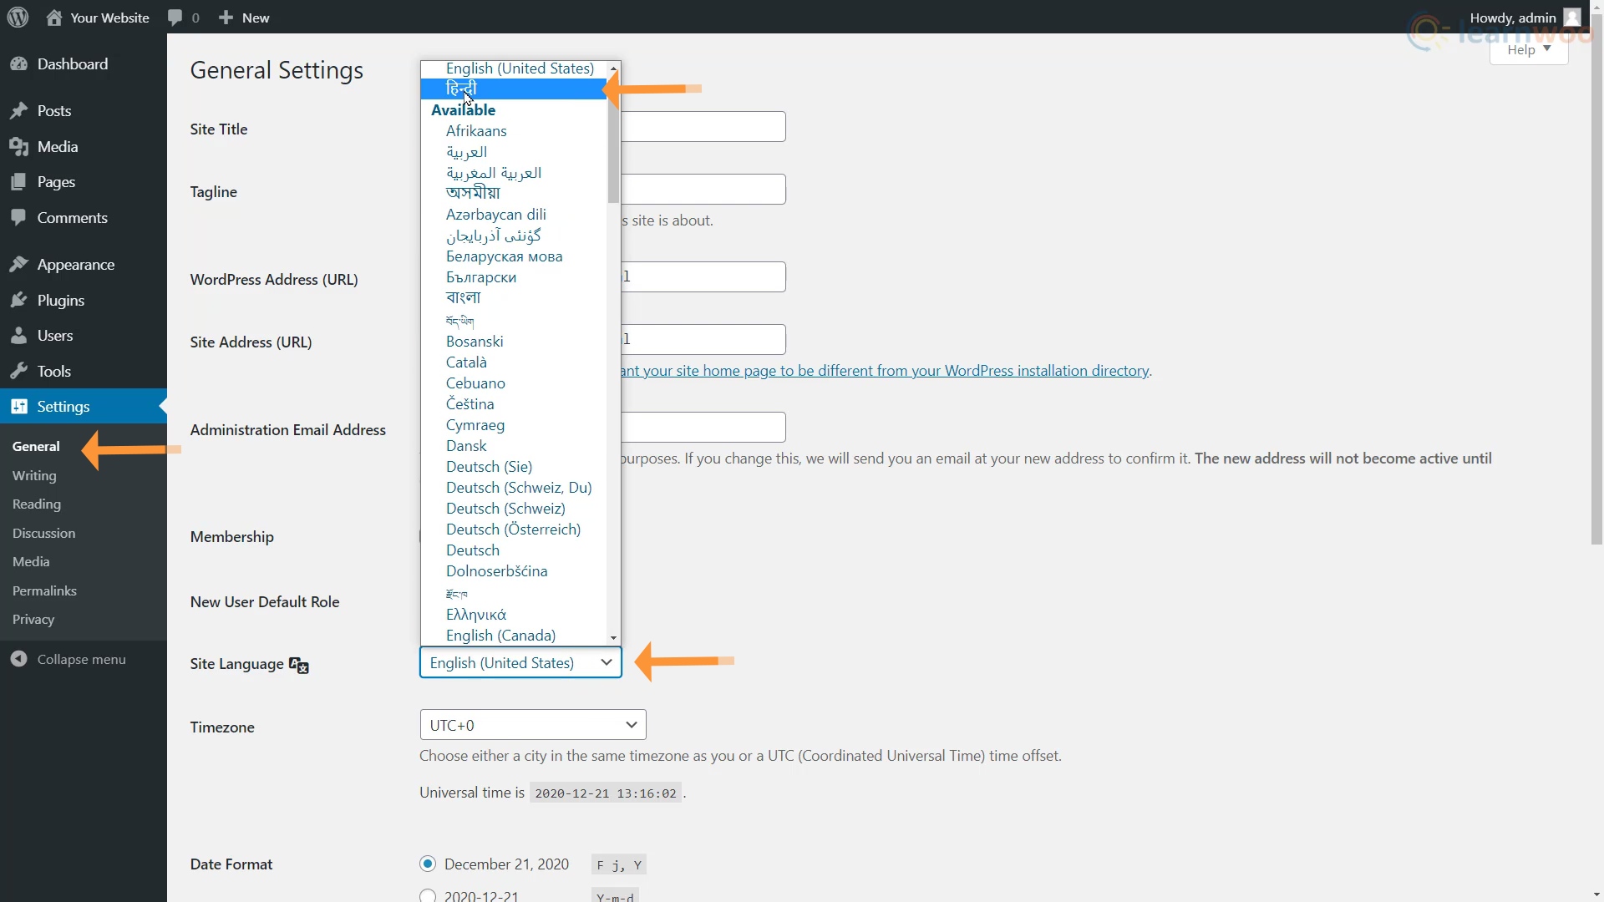Expand the Site Language dropdown
The width and height of the screenshot is (1604, 902).
(520, 662)
